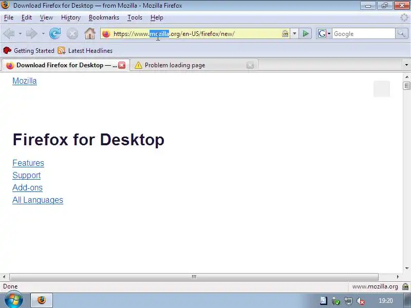Click the green Go arrow button

click(x=305, y=33)
